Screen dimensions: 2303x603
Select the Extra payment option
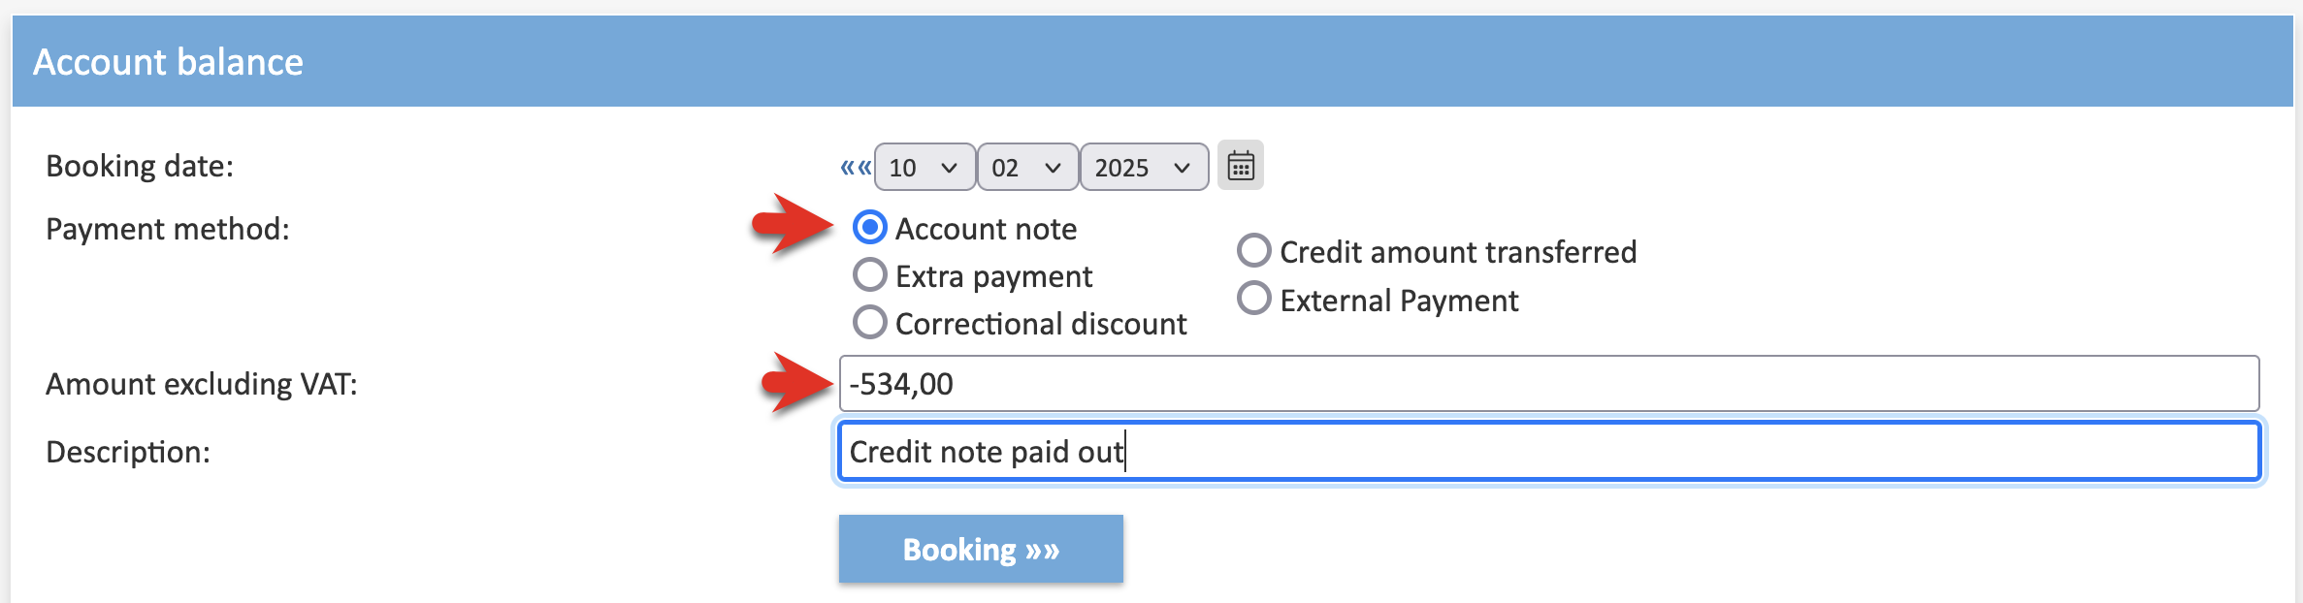pyautogui.click(x=870, y=275)
